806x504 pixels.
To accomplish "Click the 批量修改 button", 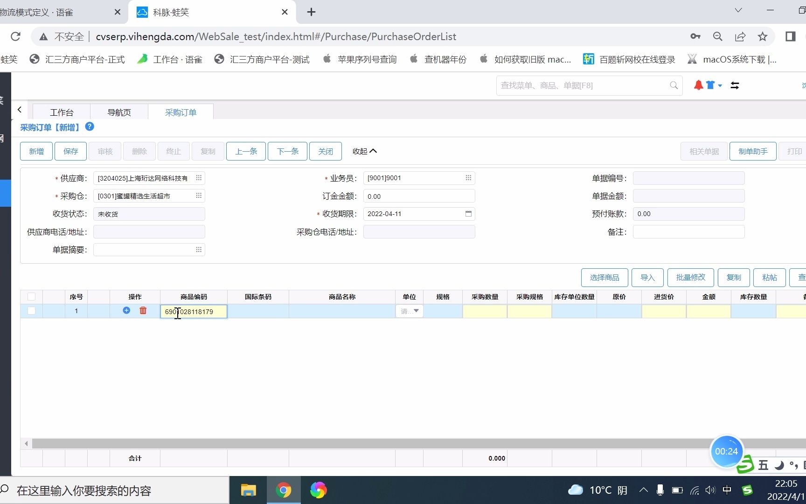I will pyautogui.click(x=691, y=278).
